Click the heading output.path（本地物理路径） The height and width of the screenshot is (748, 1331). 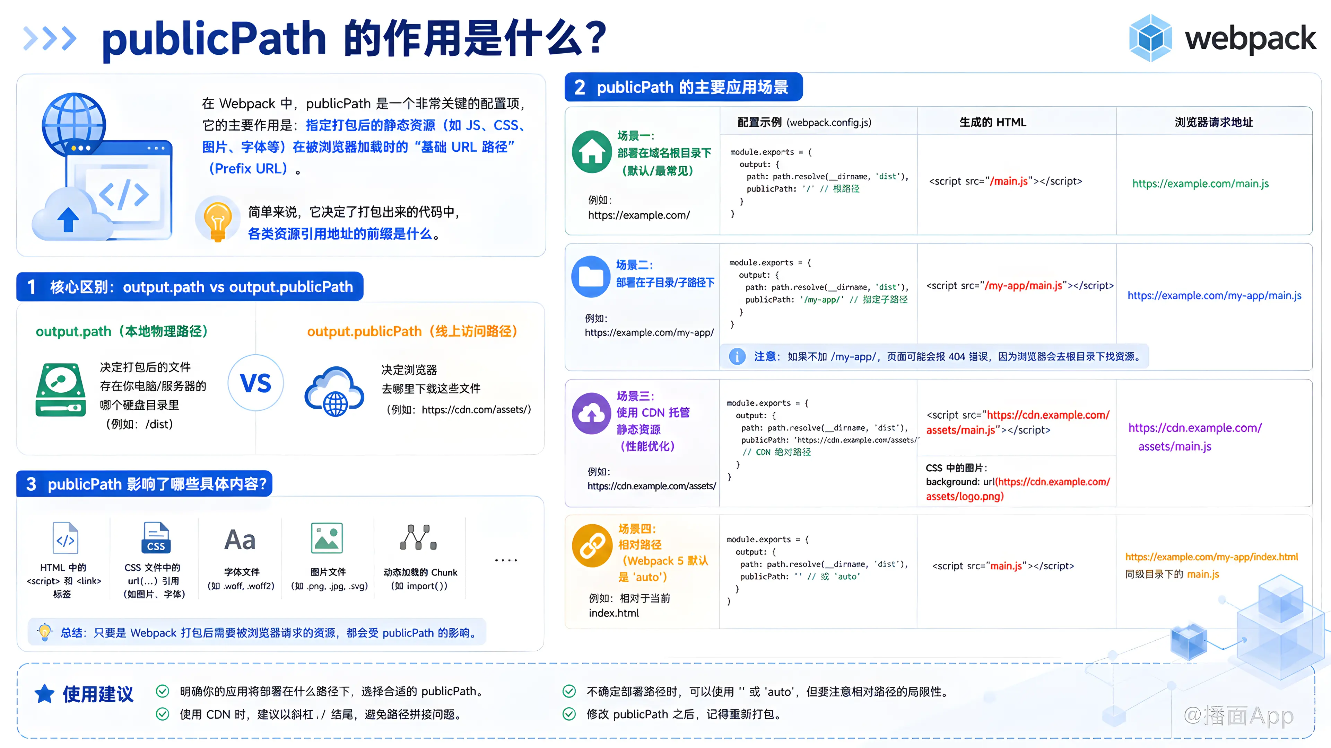click(x=122, y=331)
